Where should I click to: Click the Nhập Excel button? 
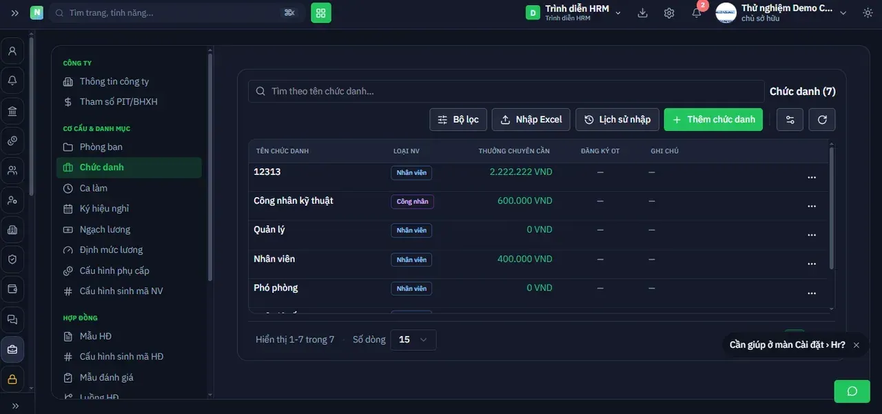point(531,119)
